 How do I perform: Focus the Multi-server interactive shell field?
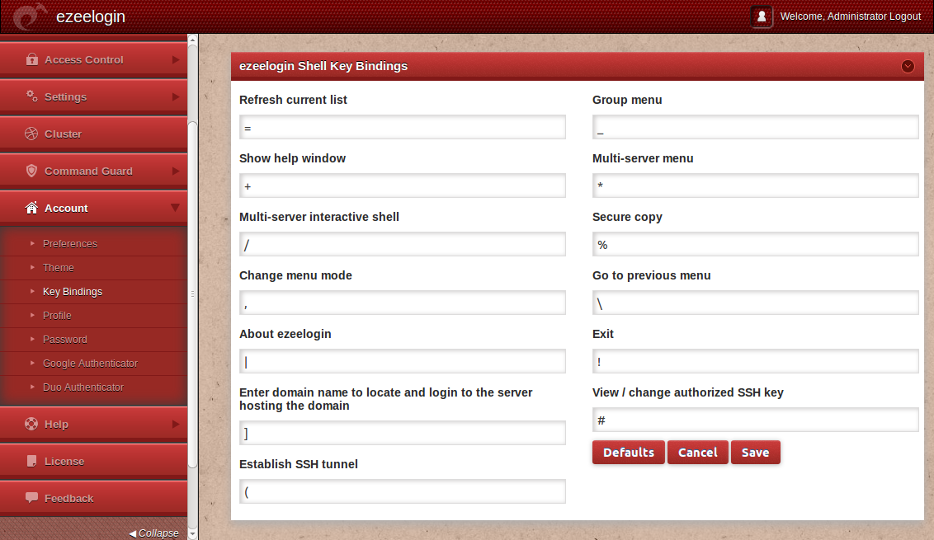(x=403, y=244)
